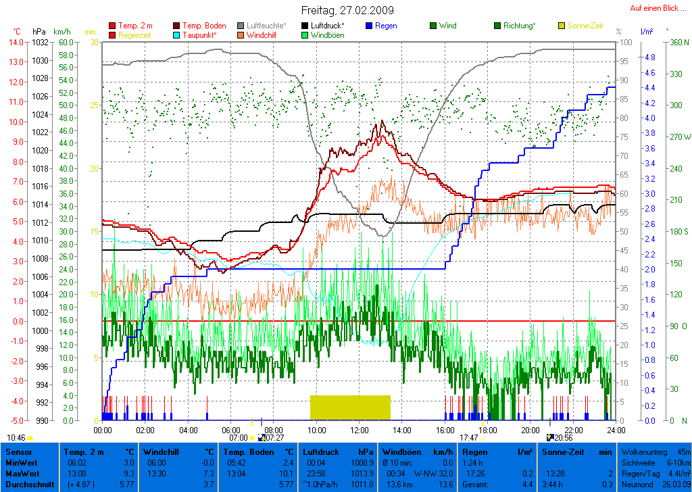Click the cyan Taupunkt legend square
The width and height of the screenshot is (692, 492).
click(x=177, y=35)
